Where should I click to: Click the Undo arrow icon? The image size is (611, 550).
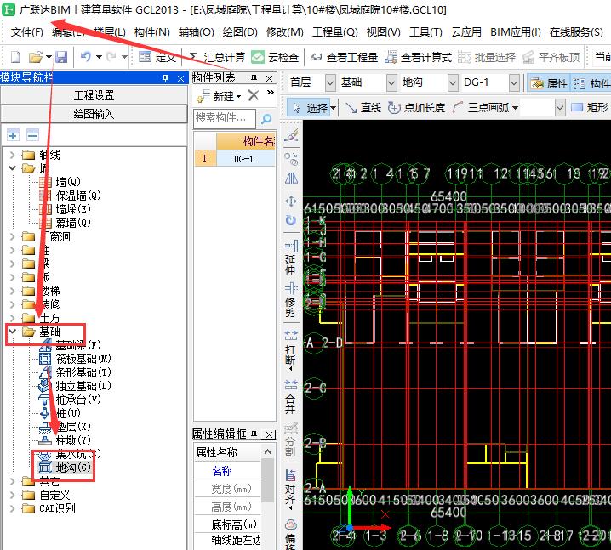click(x=86, y=57)
